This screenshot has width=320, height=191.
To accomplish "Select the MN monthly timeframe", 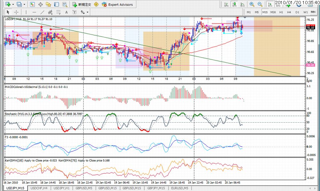I will (x=313, y=12).
